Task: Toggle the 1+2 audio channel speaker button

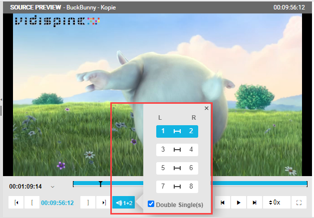Action: pyautogui.click(x=124, y=203)
